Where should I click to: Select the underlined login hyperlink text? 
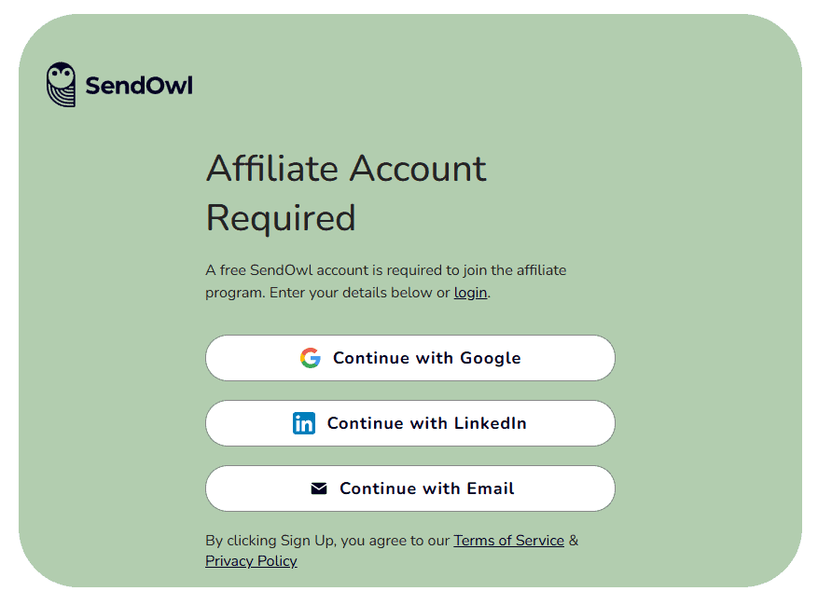click(x=469, y=292)
